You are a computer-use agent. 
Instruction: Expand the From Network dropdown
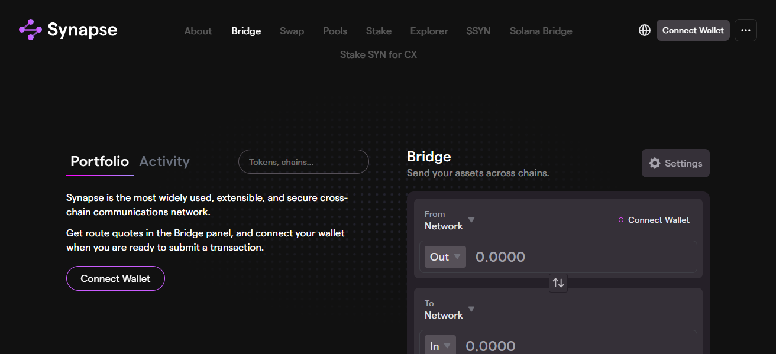pos(450,220)
